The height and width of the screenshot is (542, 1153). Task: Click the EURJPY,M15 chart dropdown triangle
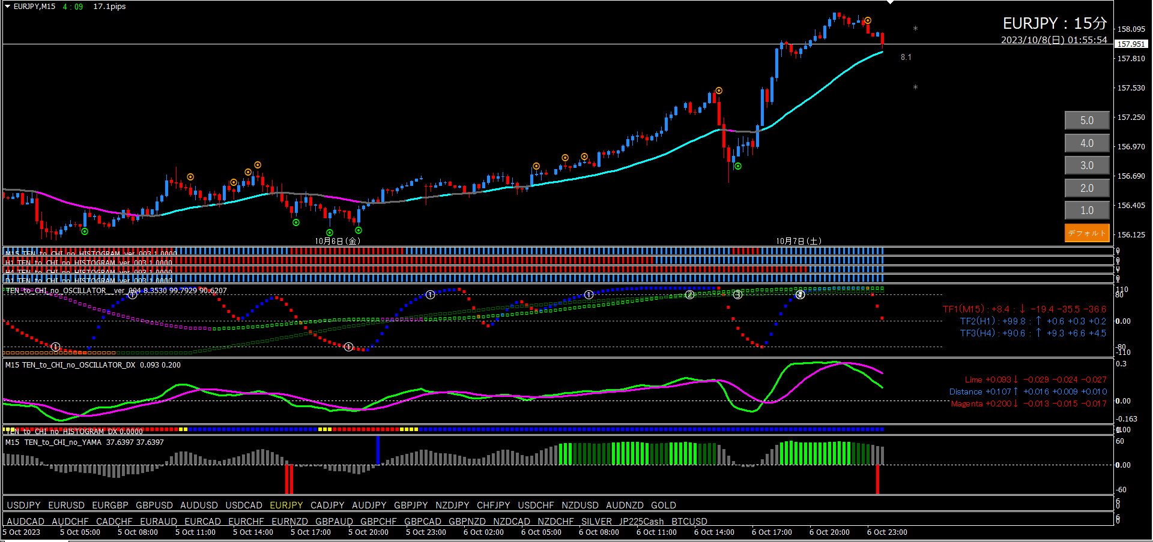tap(8, 7)
